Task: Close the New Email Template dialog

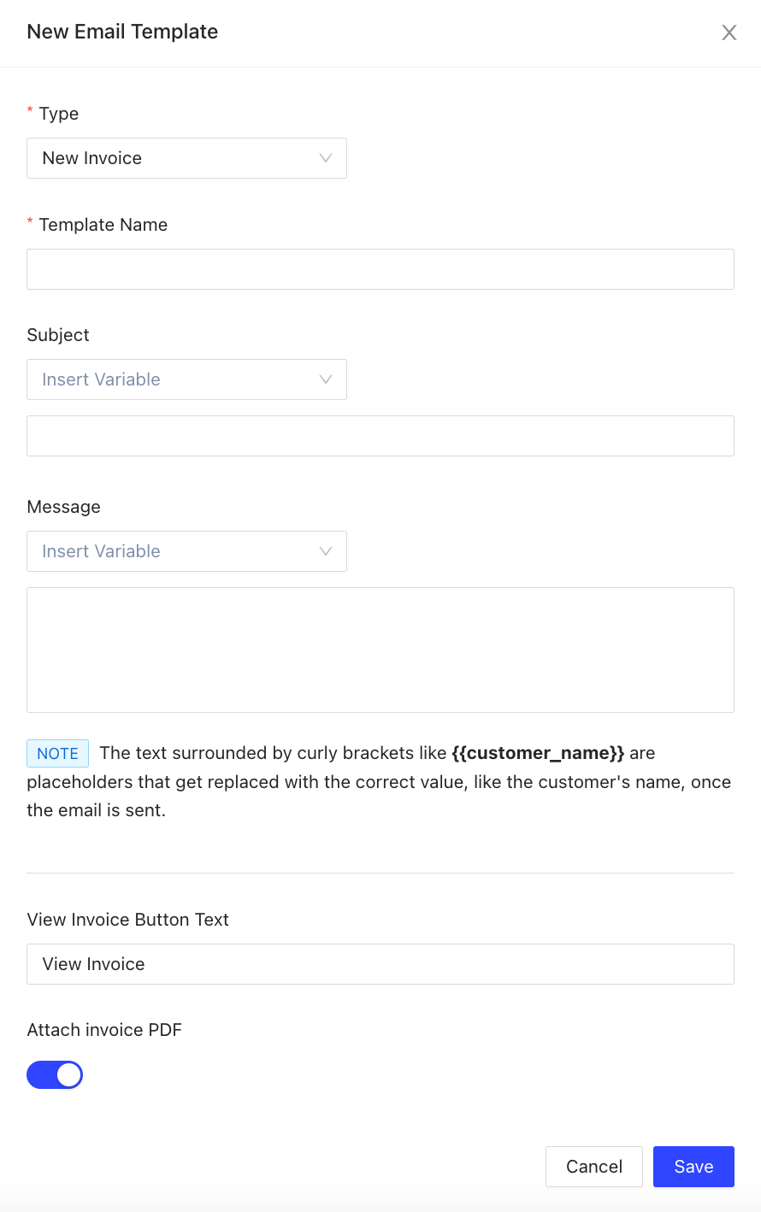Action: tap(729, 32)
